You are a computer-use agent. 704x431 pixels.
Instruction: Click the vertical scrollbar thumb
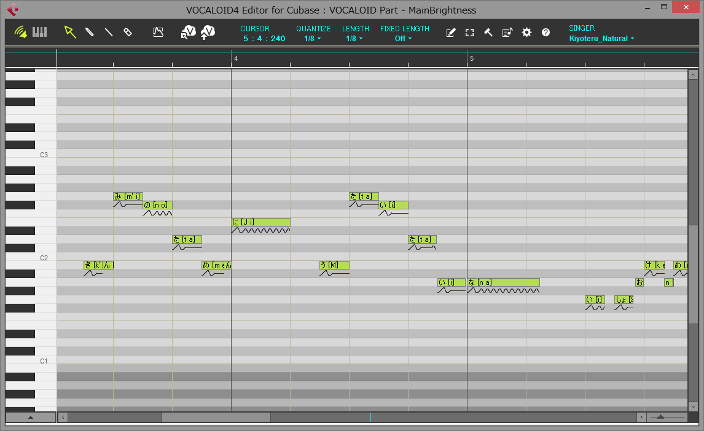[693, 274]
